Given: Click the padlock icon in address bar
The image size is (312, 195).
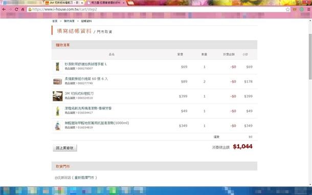Looking at the screenshot, I should coord(30,9).
